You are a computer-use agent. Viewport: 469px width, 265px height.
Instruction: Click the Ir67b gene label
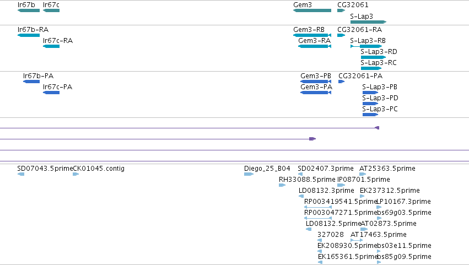tap(26, 5)
